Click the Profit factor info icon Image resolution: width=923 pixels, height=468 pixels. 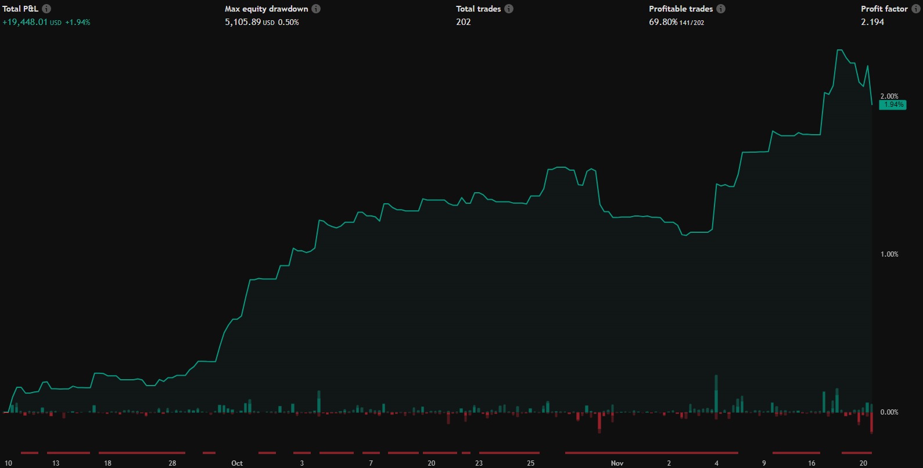(915, 9)
